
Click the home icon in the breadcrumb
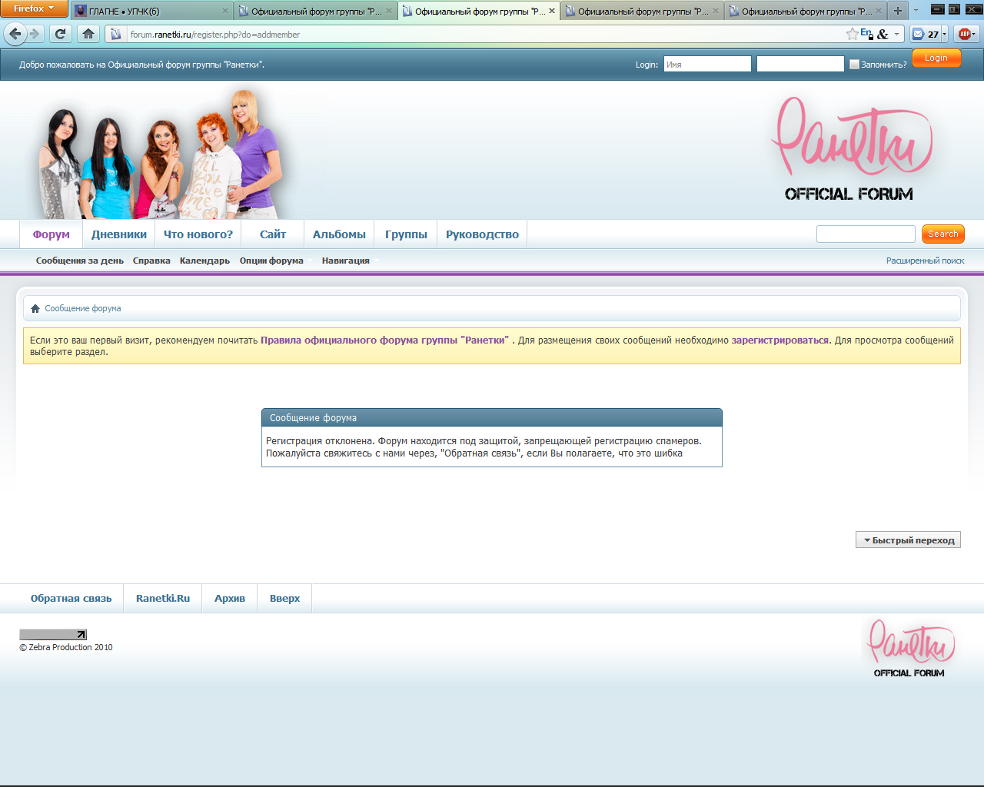pos(35,308)
